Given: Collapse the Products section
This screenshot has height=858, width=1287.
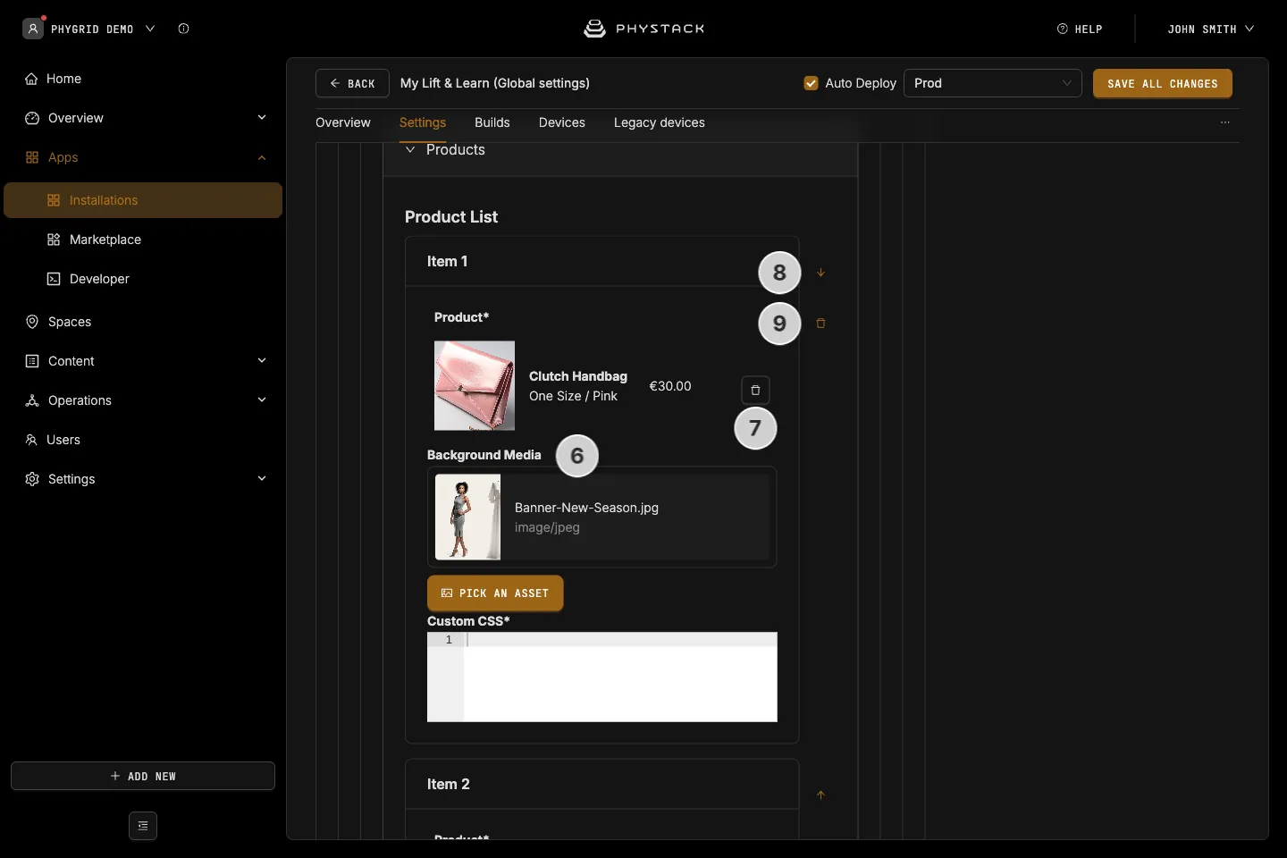Looking at the screenshot, I should point(410,149).
